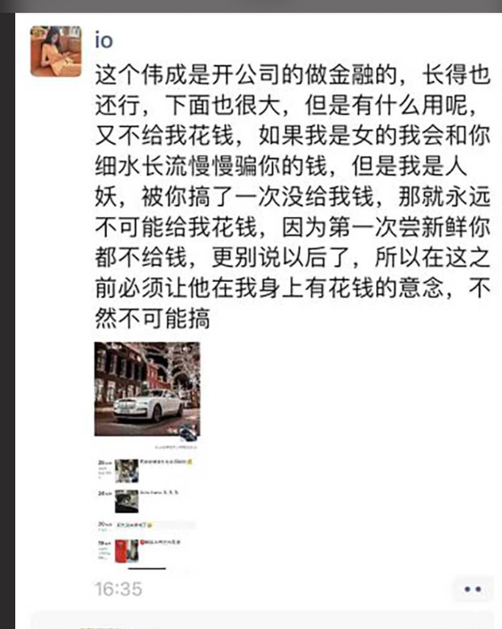Click the small caption under the car photo
The width and height of the screenshot is (502, 629).
176,447
